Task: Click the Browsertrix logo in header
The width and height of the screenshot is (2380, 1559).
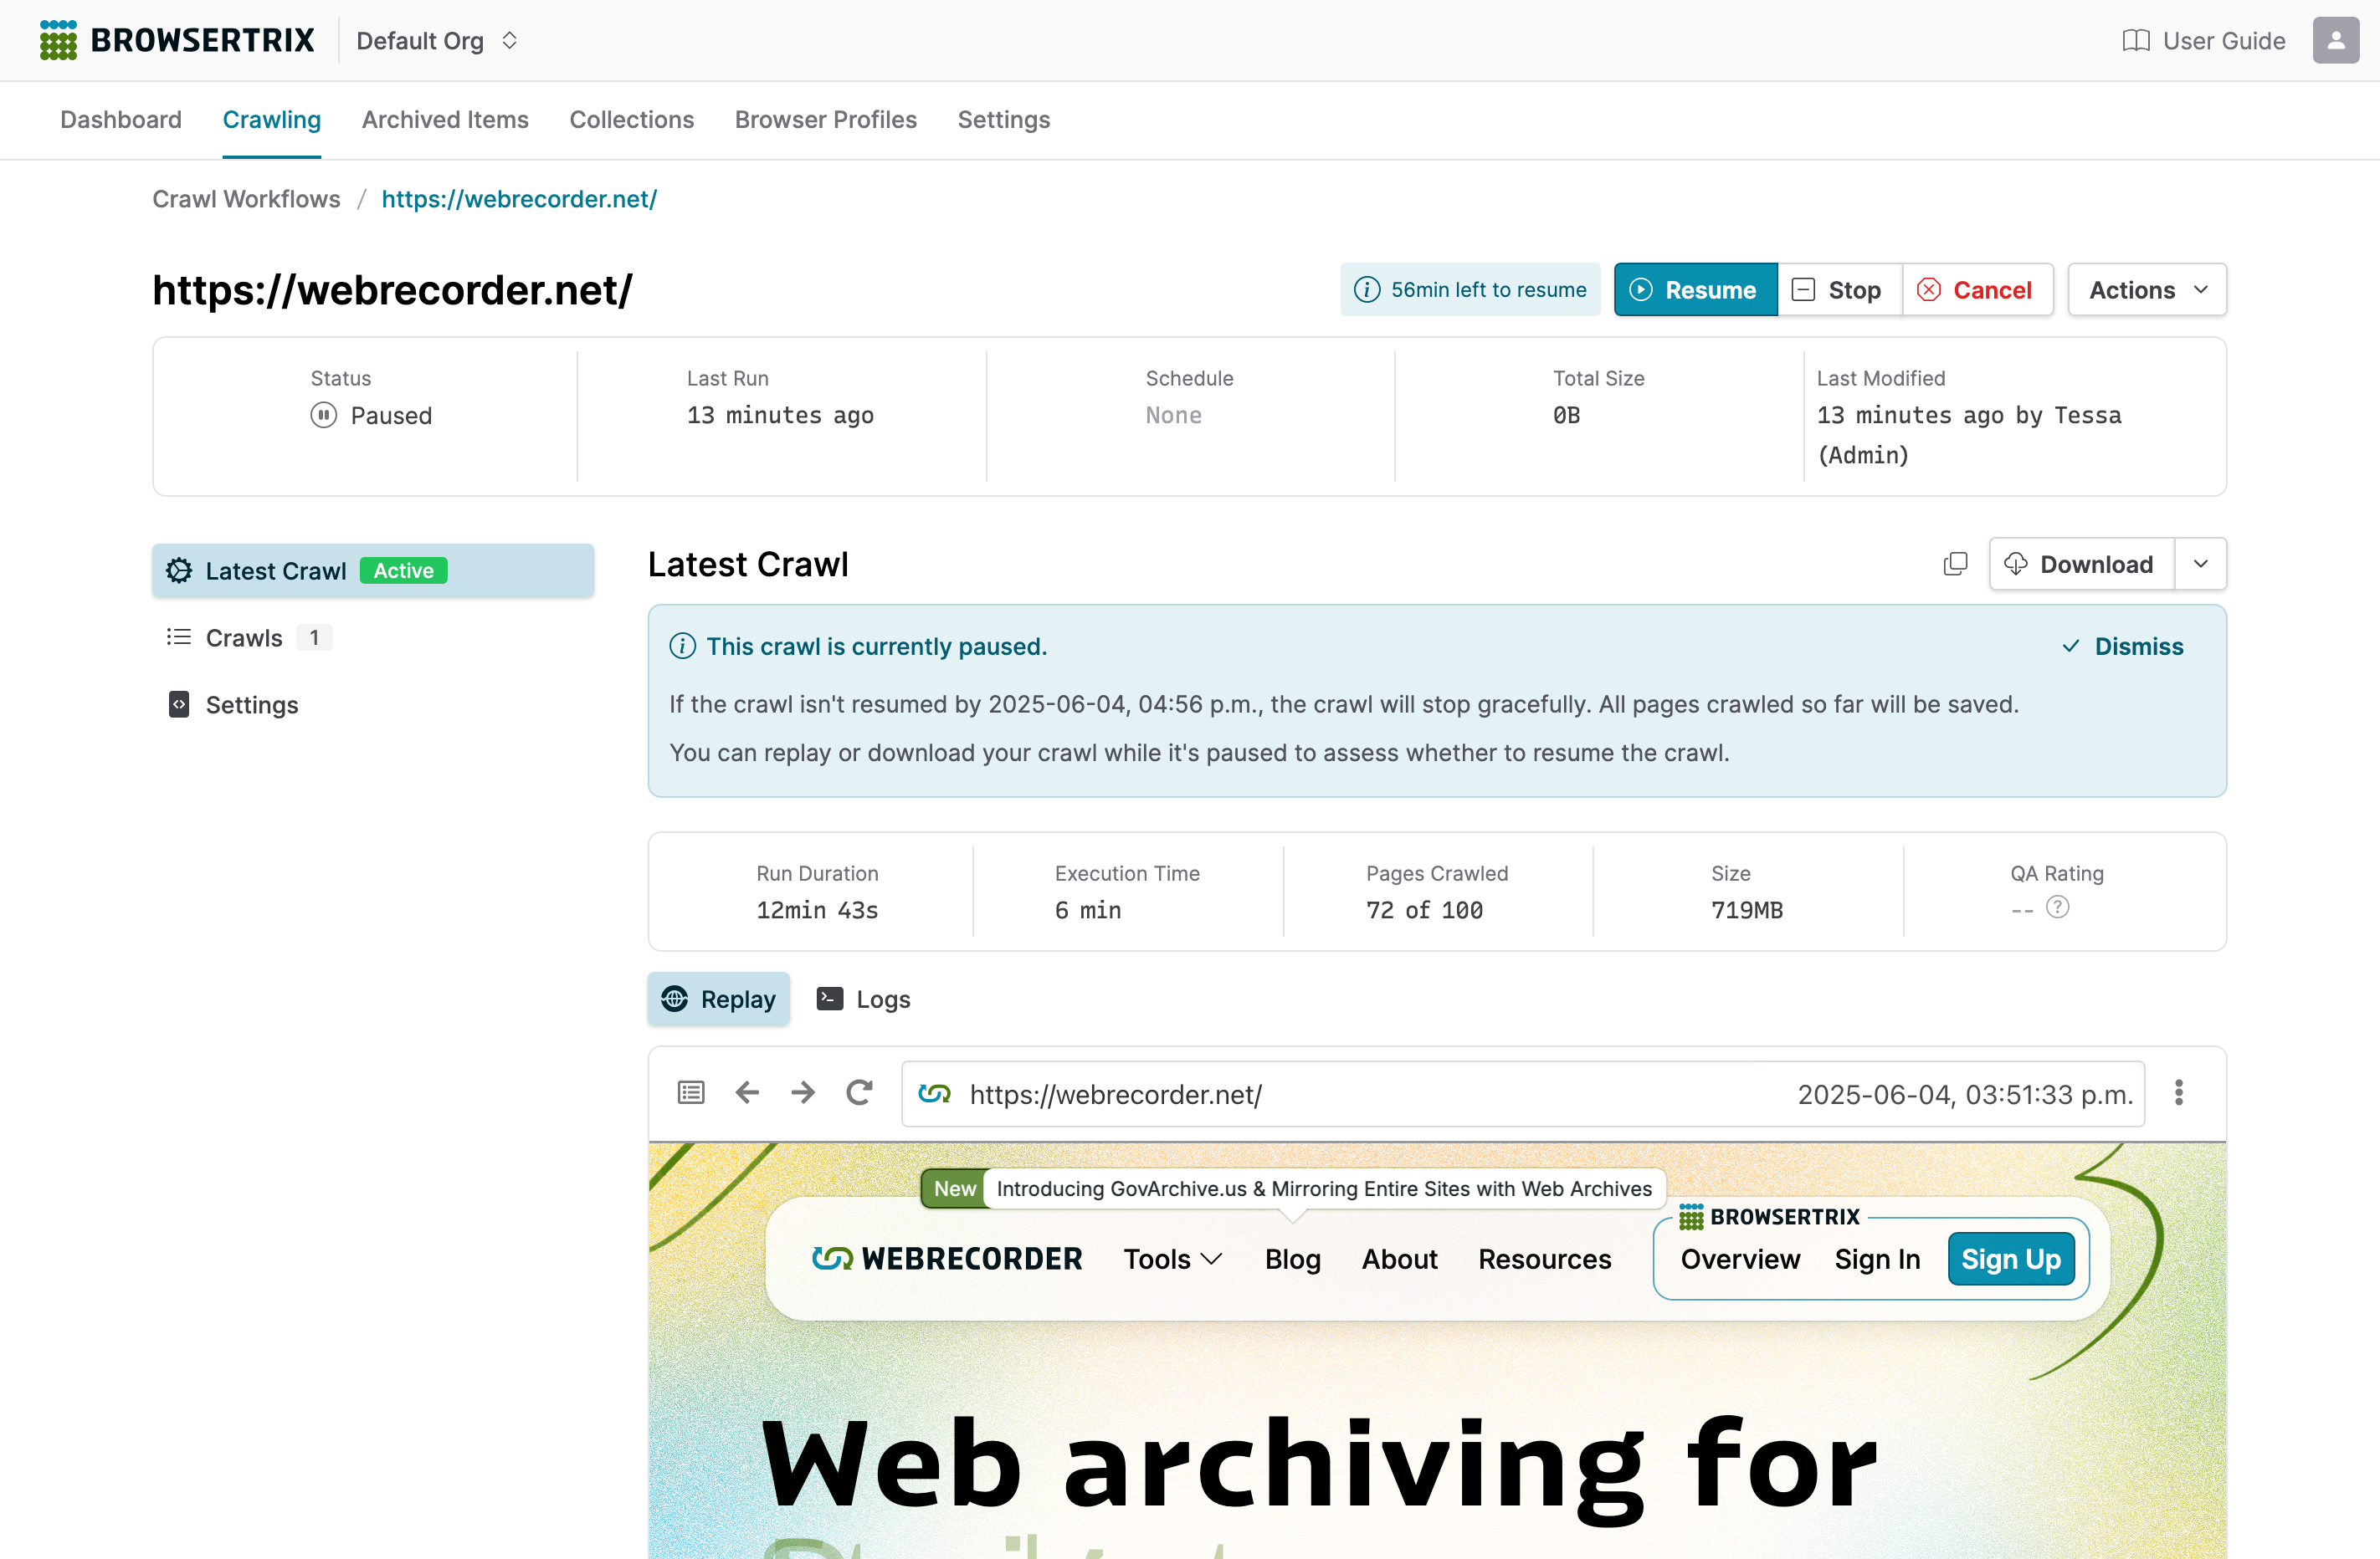Action: (x=177, y=40)
